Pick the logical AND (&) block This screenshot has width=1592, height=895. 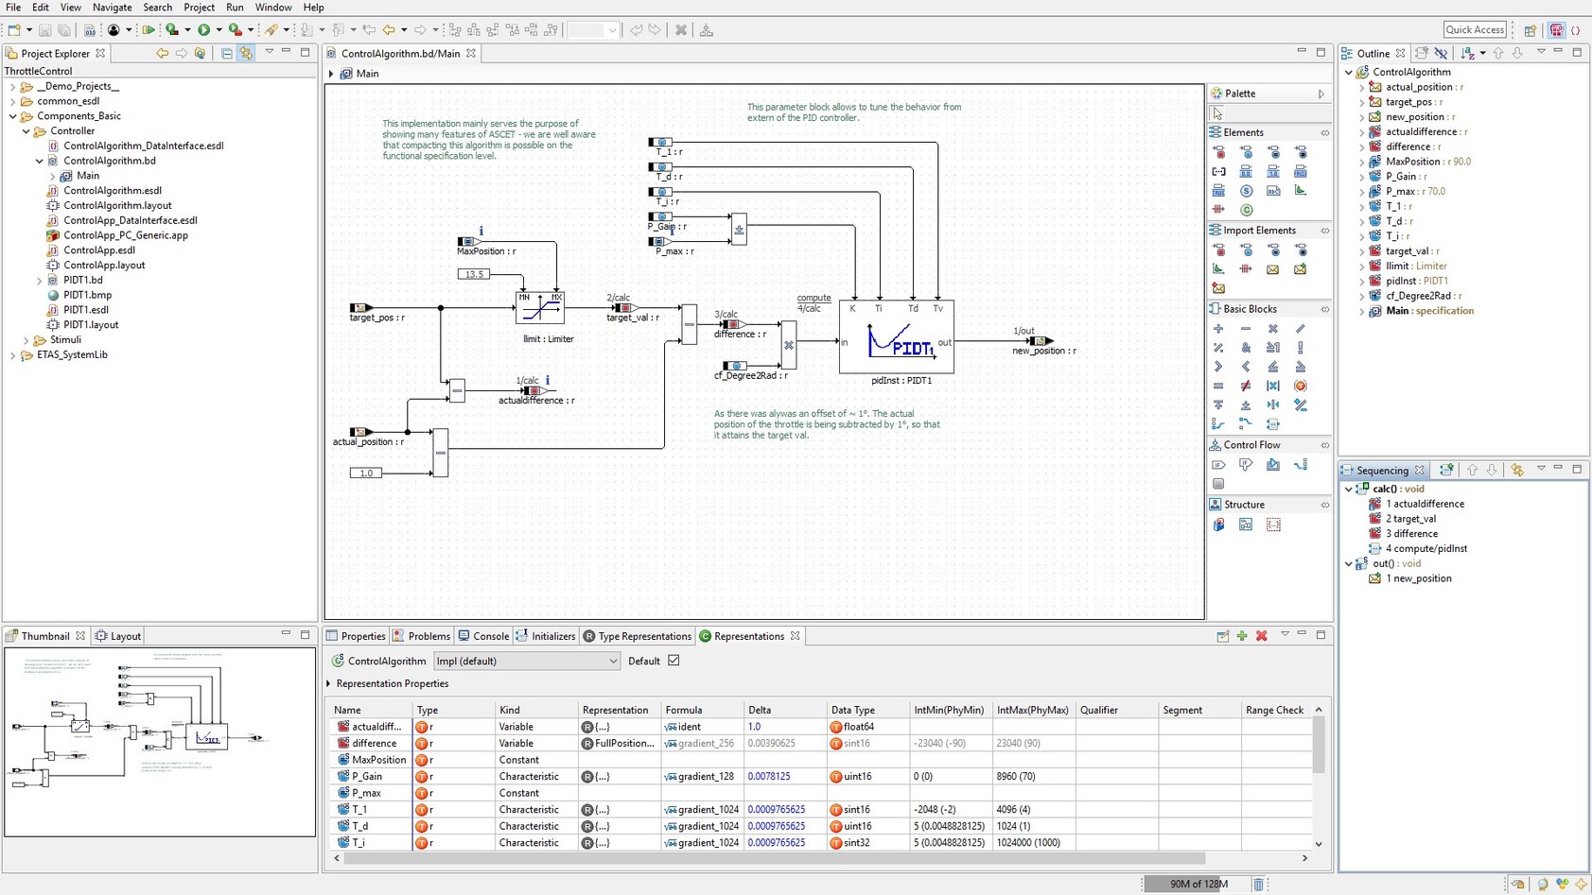click(x=1246, y=348)
